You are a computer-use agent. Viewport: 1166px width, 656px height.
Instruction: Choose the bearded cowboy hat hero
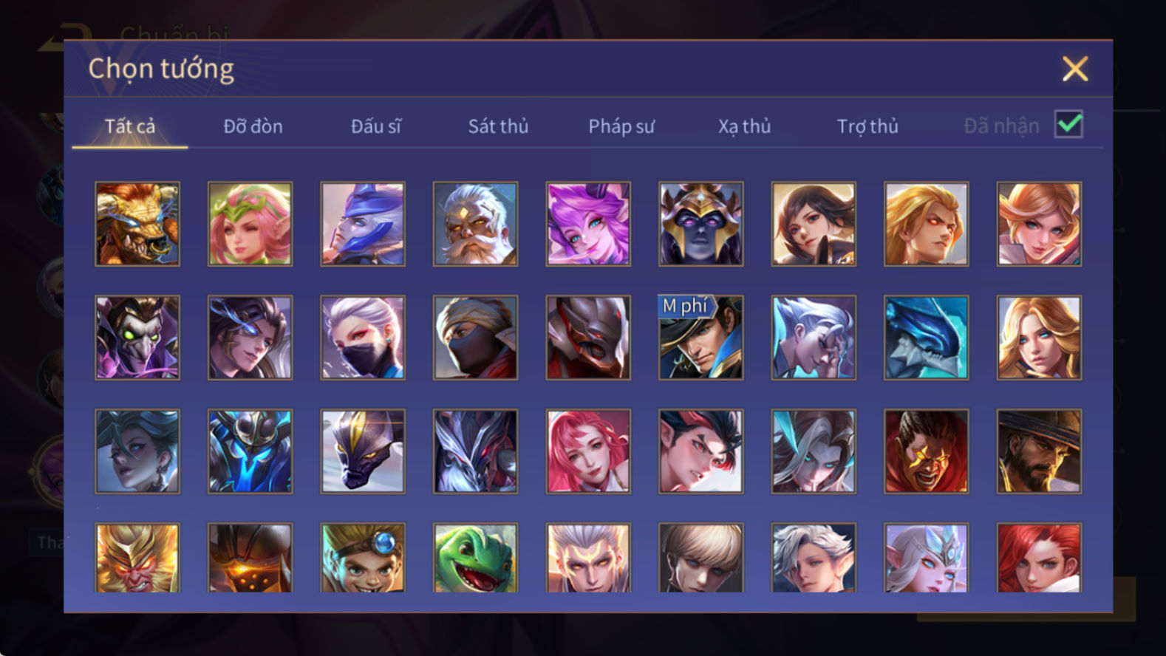tap(1039, 451)
